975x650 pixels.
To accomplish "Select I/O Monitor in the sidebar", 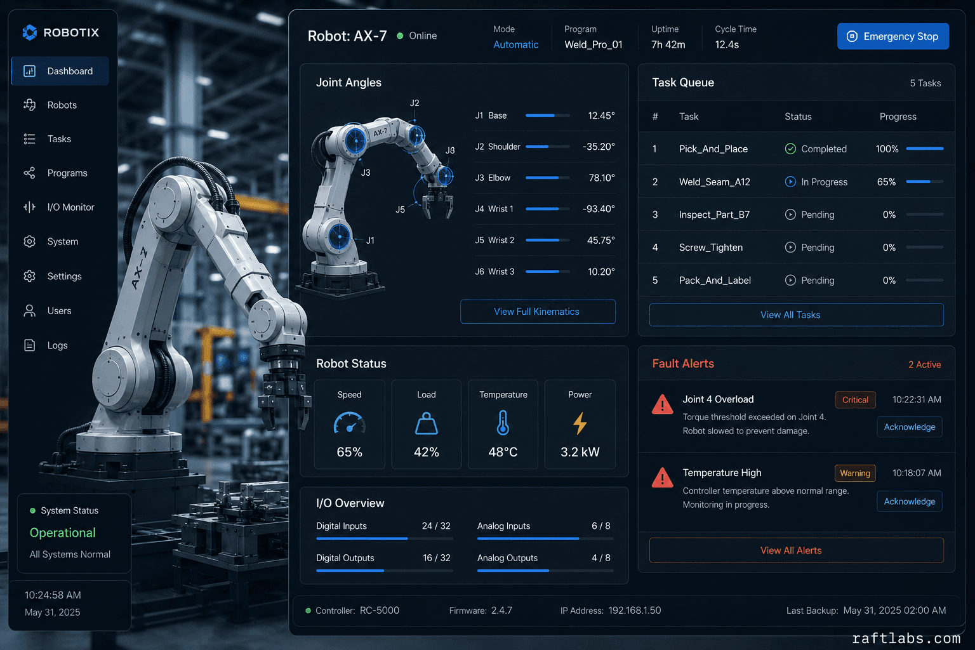I will point(60,207).
